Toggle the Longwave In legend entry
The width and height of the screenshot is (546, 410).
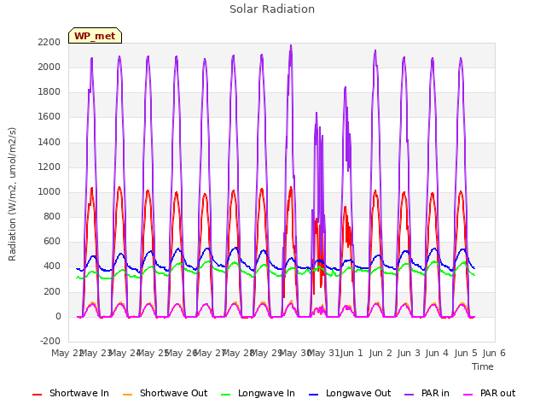(x=258, y=393)
